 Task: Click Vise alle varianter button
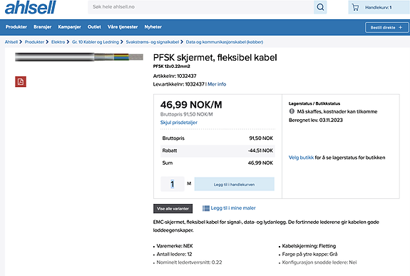(x=173, y=208)
